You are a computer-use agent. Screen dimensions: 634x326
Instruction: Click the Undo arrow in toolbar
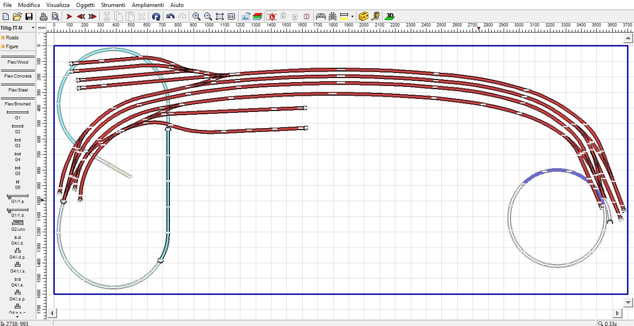[x=170, y=16]
